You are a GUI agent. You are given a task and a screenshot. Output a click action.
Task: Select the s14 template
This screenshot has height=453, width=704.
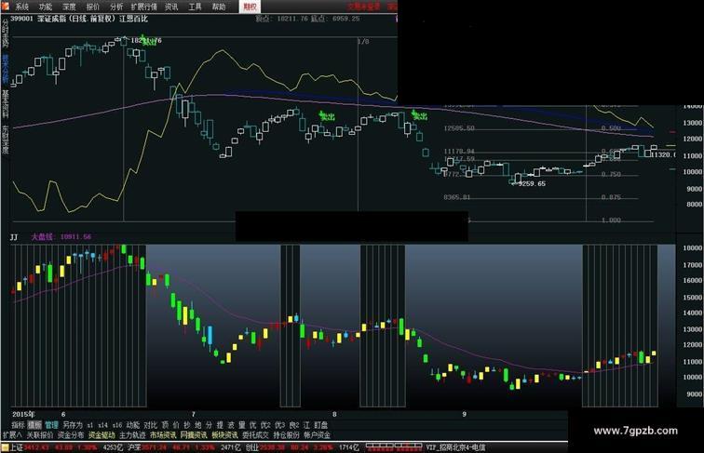pos(102,425)
